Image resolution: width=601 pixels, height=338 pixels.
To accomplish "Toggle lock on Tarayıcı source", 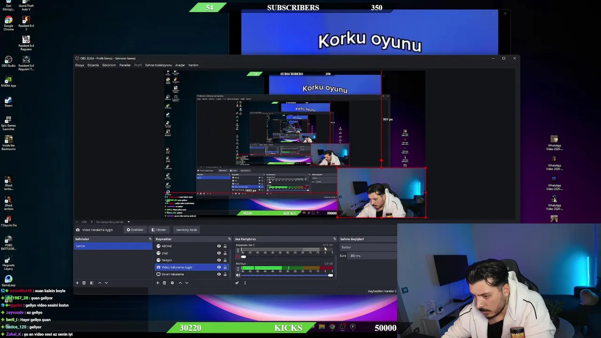I will point(225,260).
